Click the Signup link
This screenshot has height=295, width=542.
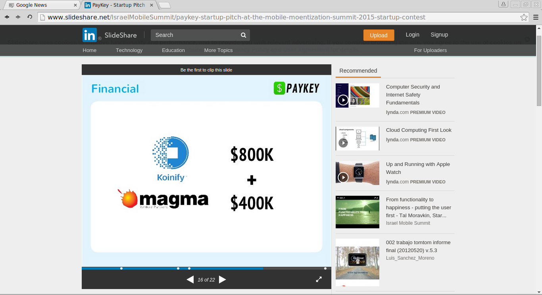point(439,35)
